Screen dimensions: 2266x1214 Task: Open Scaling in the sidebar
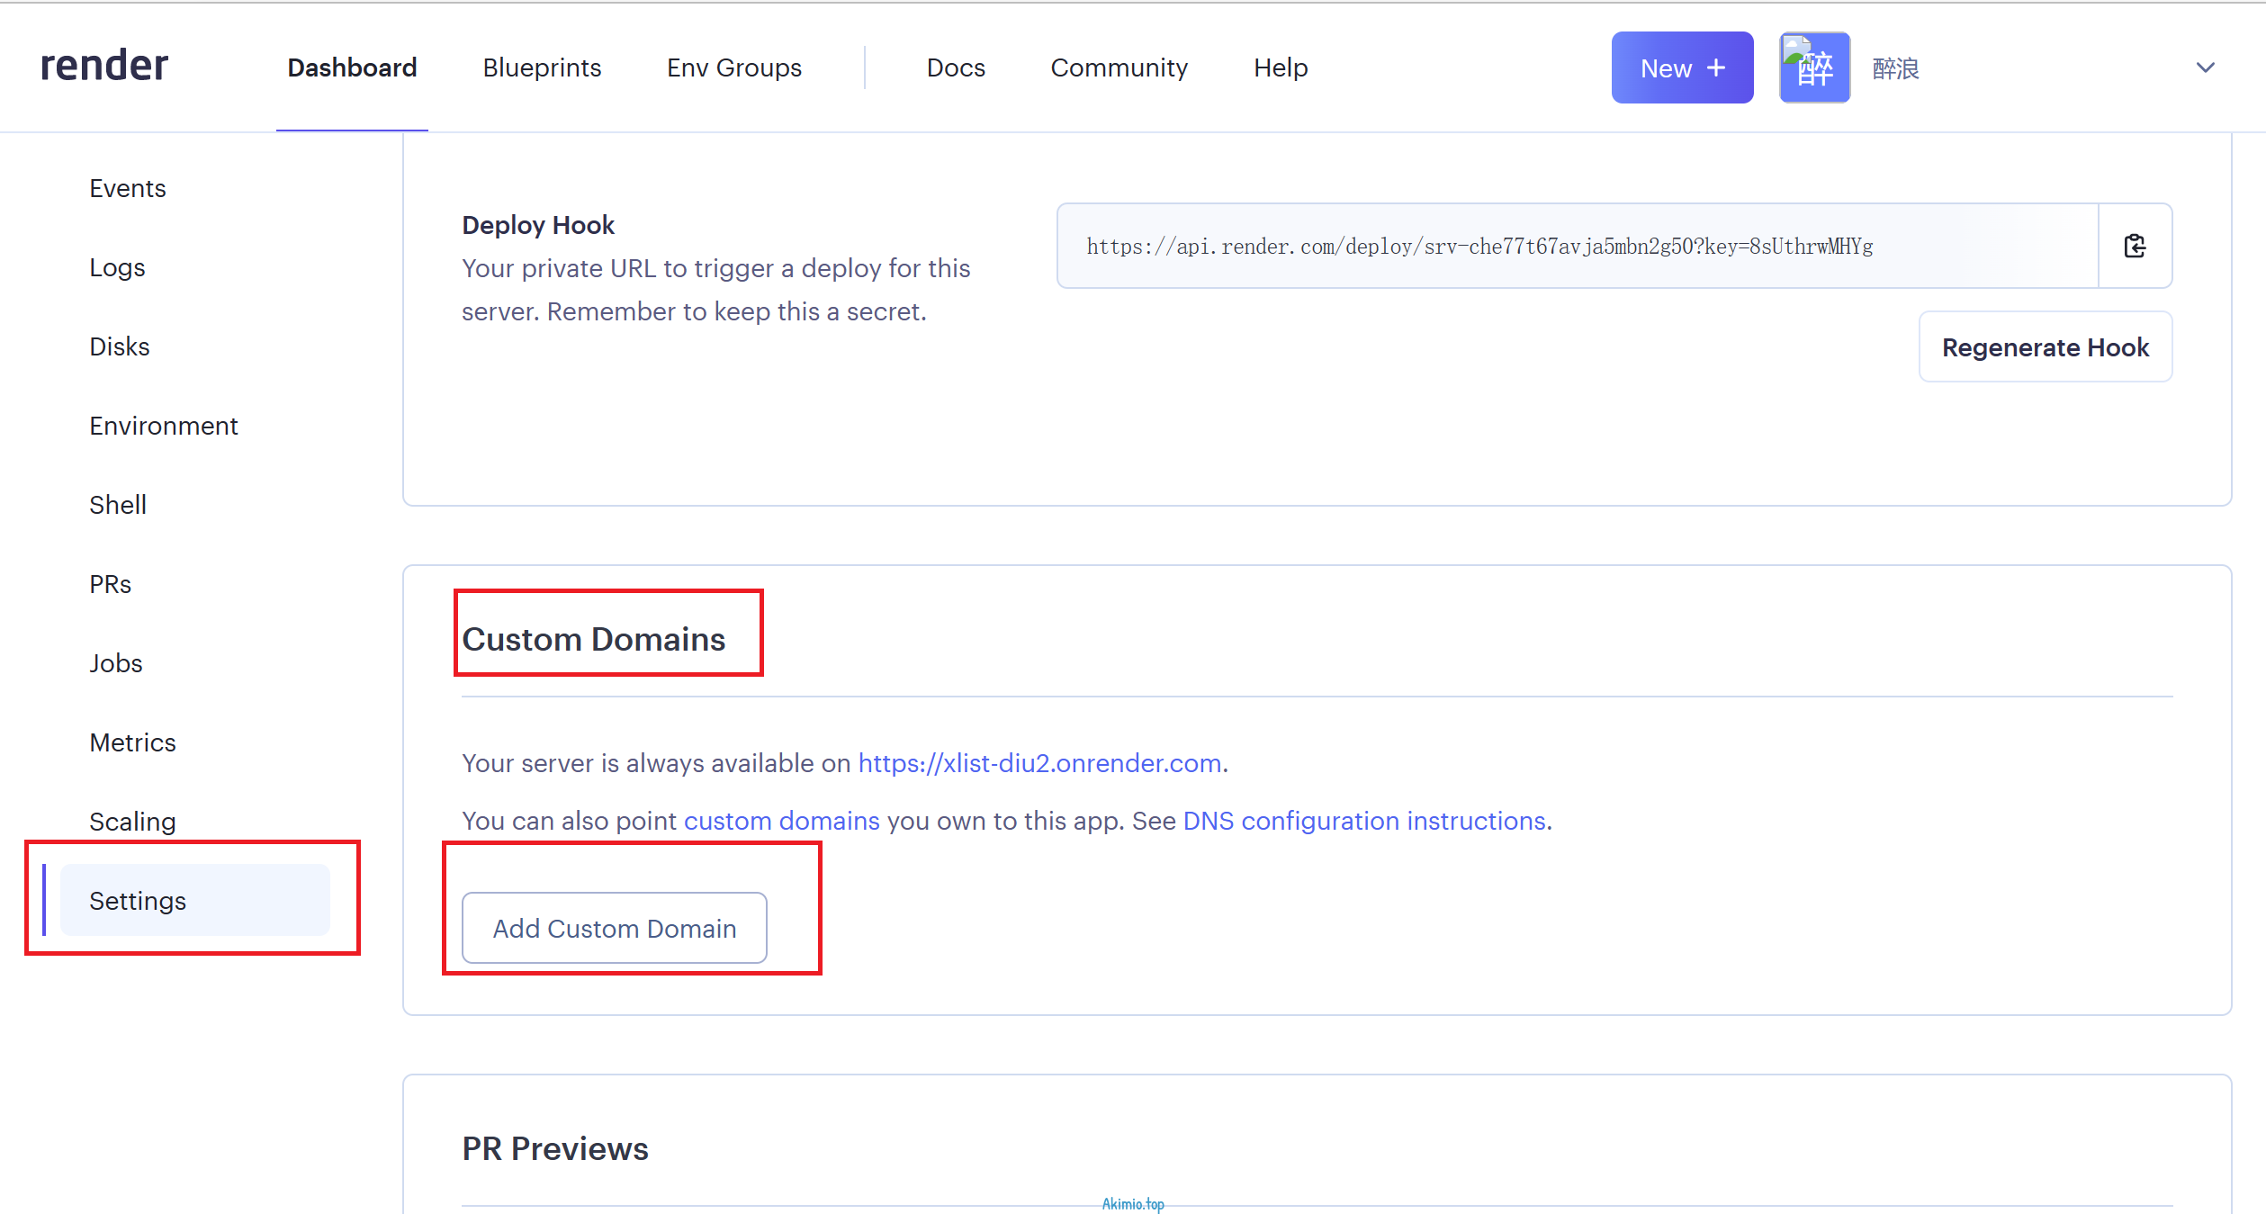[x=133, y=822]
